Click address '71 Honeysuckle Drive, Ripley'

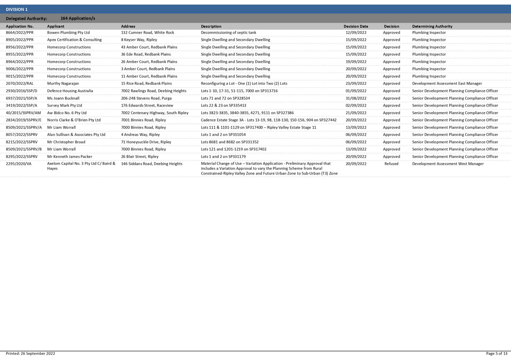146,142
